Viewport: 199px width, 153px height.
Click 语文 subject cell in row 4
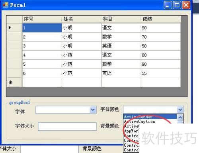click(121, 55)
